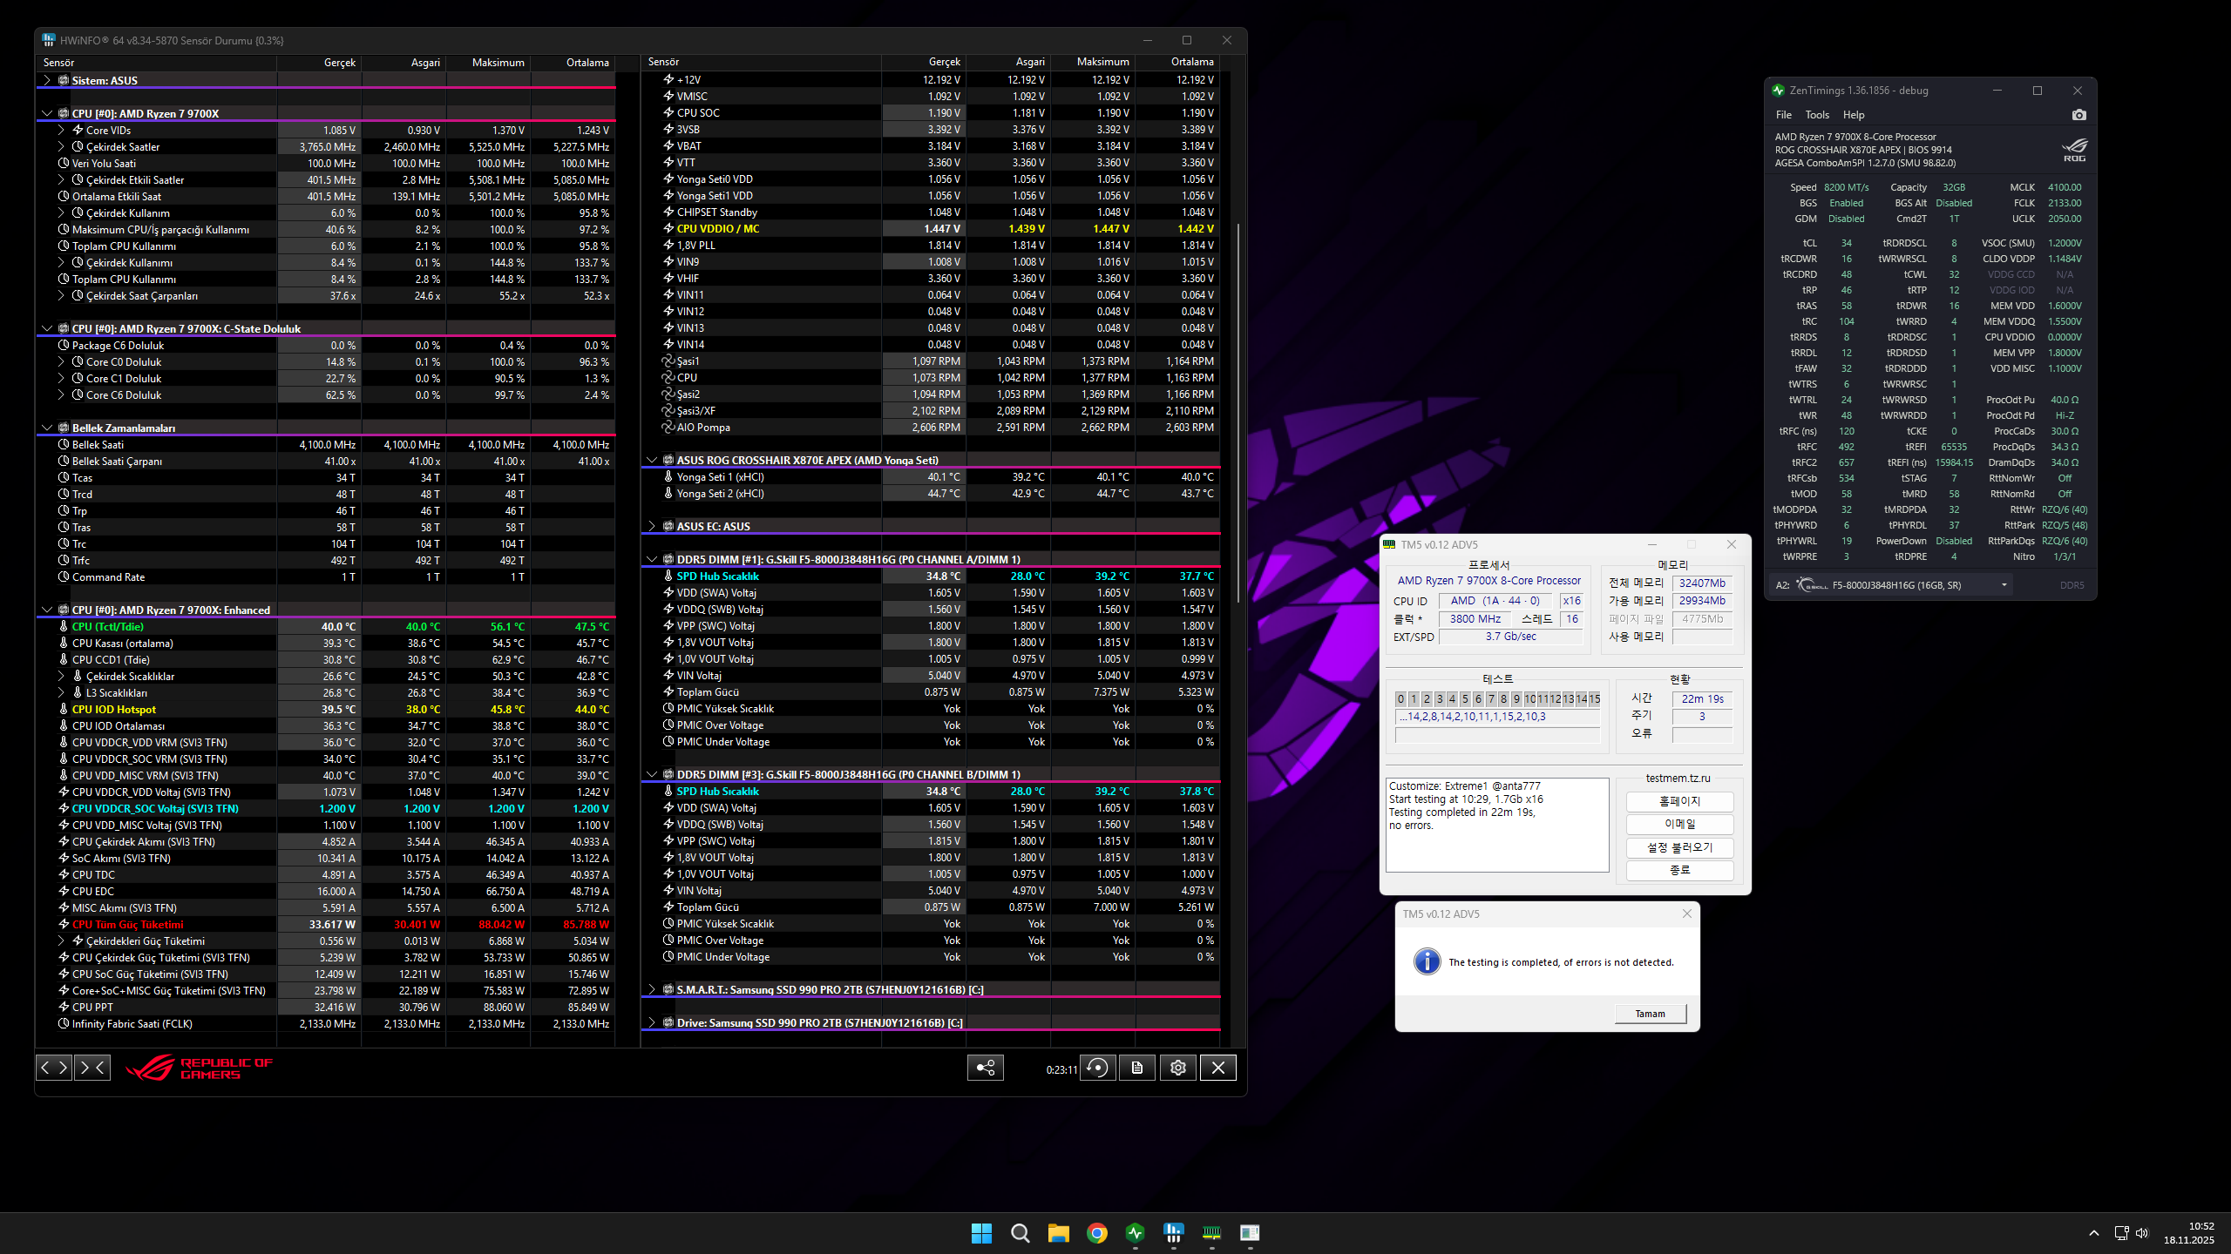This screenshot has height=1254, width=2231.
Task: Click lightning icon beside CPU VDDIO / MC
Action: click(x=668, y=229)
